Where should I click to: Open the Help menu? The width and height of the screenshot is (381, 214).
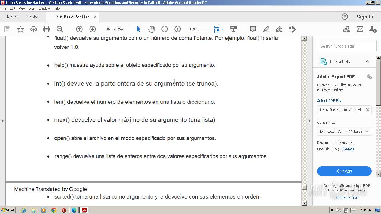coord(56,8)
